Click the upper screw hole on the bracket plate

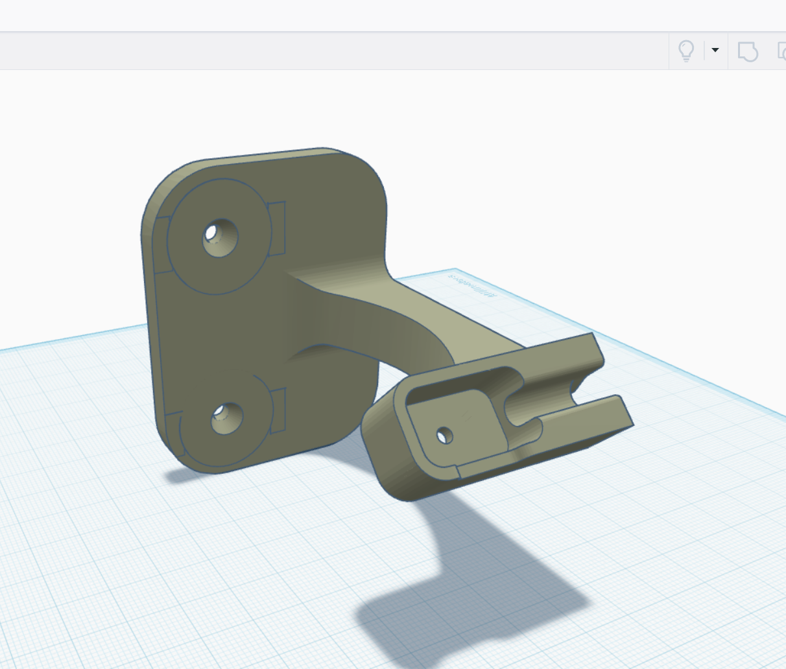(220, 237)
